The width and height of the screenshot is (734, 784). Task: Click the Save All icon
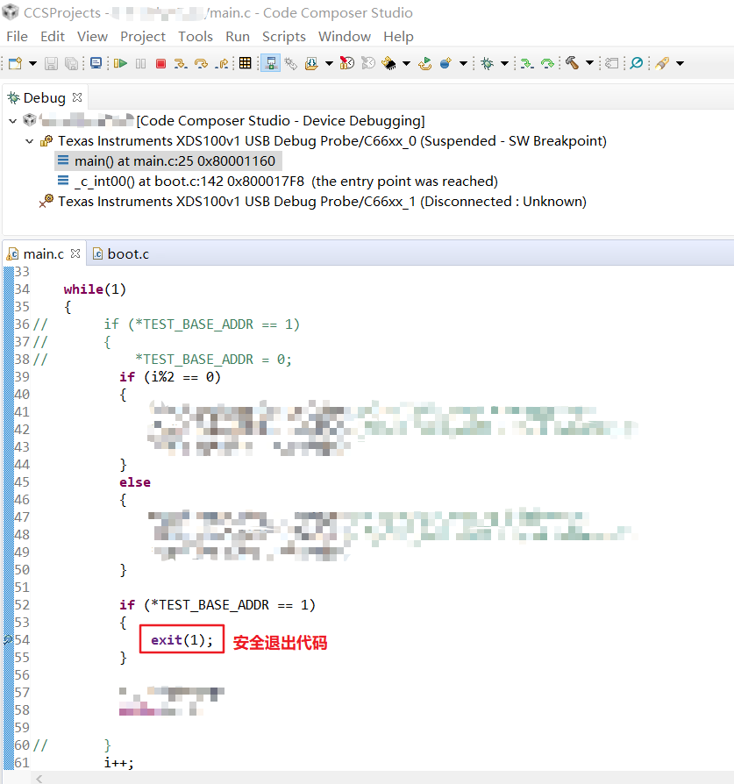(x=72, y=63)
